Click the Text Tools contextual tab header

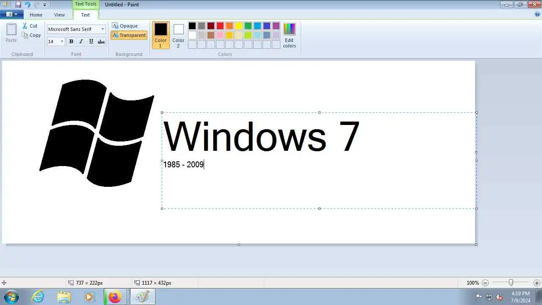(x=86, y=4)
